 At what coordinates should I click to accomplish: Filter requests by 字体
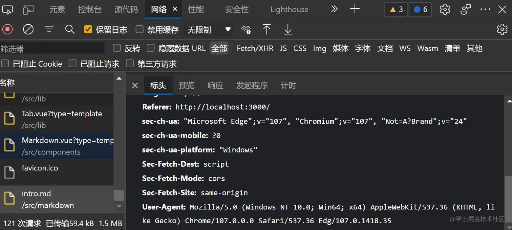pyautogui.click(x=363, y=48)
